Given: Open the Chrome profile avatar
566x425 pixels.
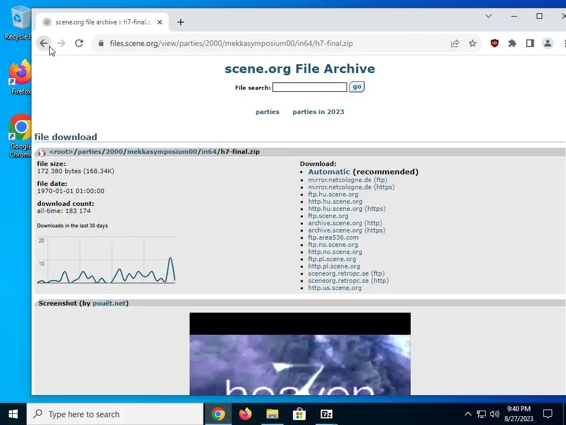Looking at the screenshot, I should coord(548,43).
